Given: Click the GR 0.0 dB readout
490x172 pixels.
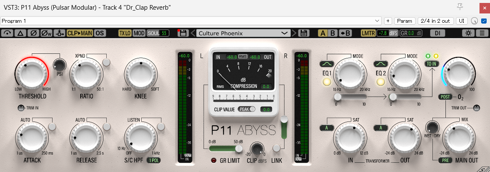Looking at the screenshot, I should click(x=411, y=33).
